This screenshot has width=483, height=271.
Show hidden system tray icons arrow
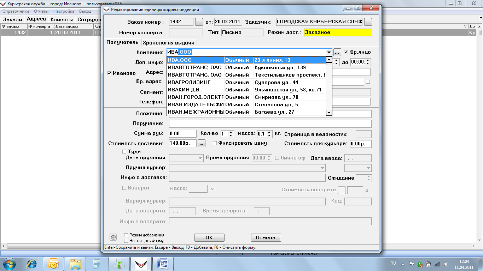tap(403, 264)
